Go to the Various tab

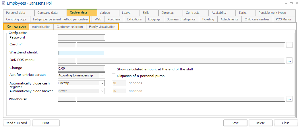[108, 13]
